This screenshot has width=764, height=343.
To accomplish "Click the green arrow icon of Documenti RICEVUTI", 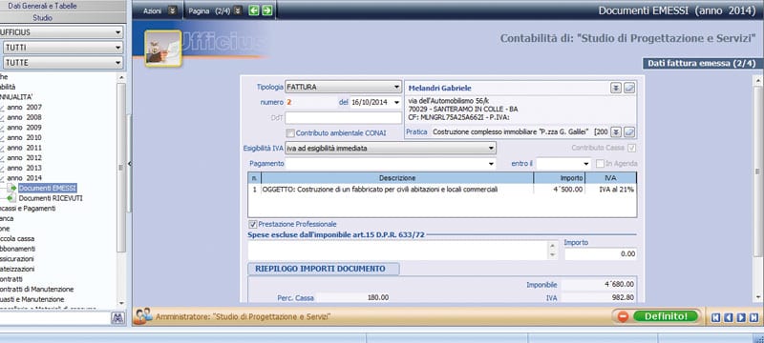I will tap(11, 198).
